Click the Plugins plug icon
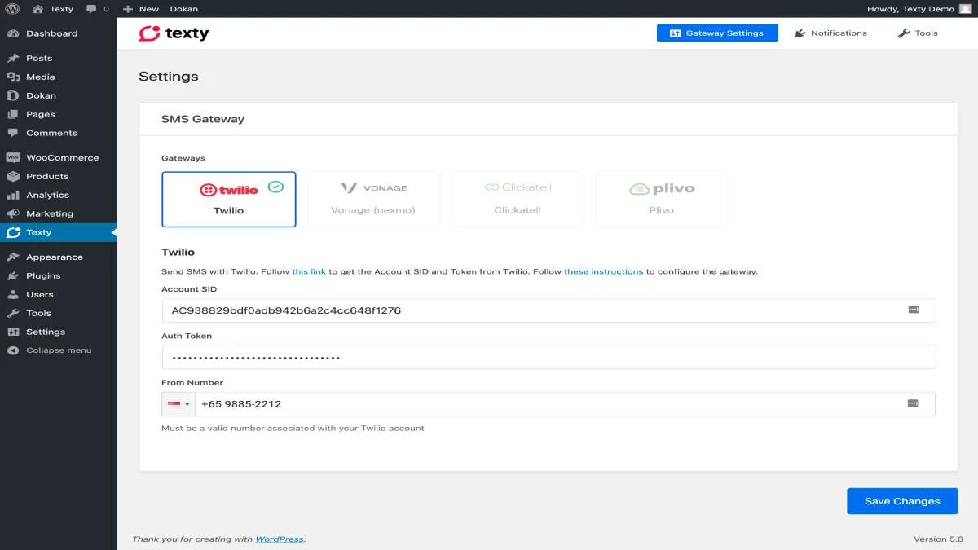This screenshot has height=550, width=978. tap(13, 276)
